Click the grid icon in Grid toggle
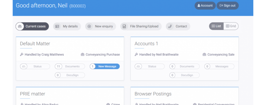Image resolution: width=266 pixels, height=105 pixels. tap(228, 26)
